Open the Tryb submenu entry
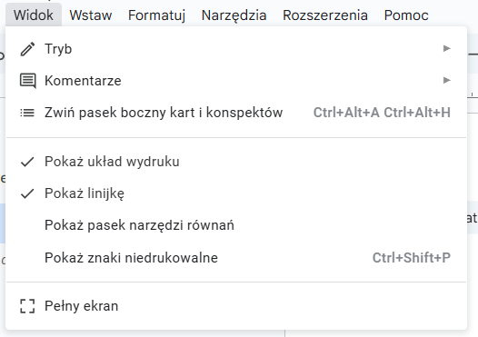 click(236, 49)
